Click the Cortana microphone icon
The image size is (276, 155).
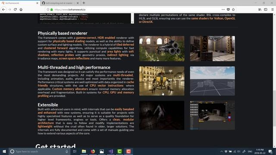67,151
